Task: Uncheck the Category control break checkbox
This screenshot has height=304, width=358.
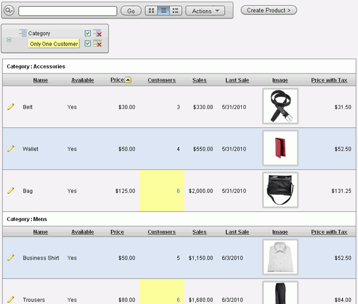Action: click(88, 33)
